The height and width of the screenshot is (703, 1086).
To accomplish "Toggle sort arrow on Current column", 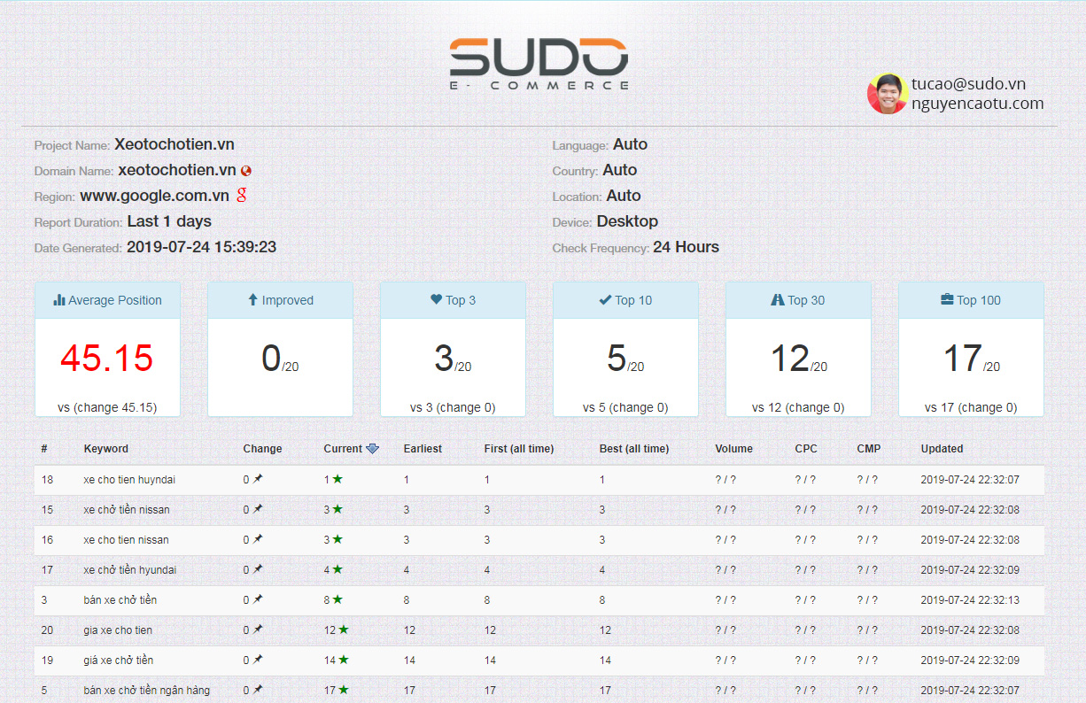I will pyautogui.click(x=372, y=449).
